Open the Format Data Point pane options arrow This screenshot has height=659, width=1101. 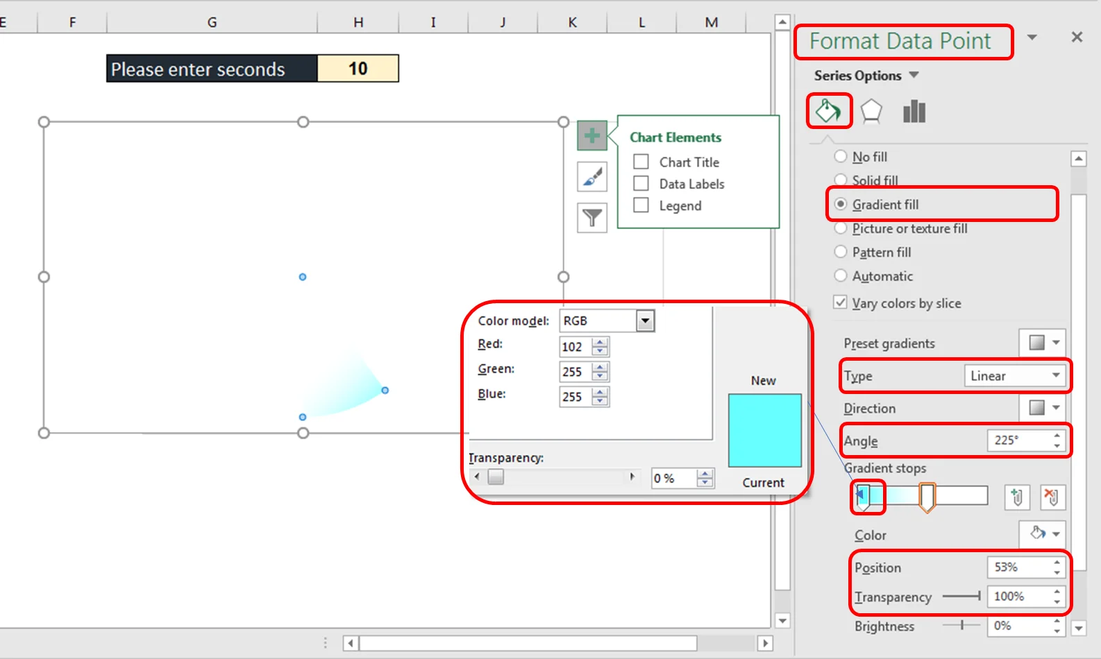coord(1032,37)
